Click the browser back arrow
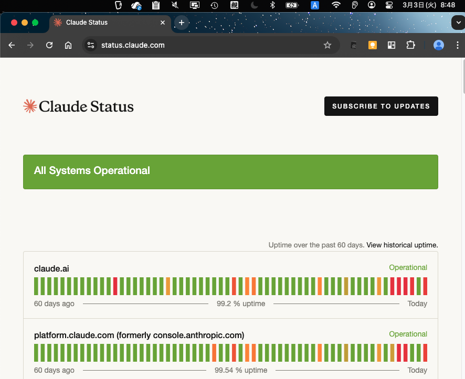 coord(12,45)
